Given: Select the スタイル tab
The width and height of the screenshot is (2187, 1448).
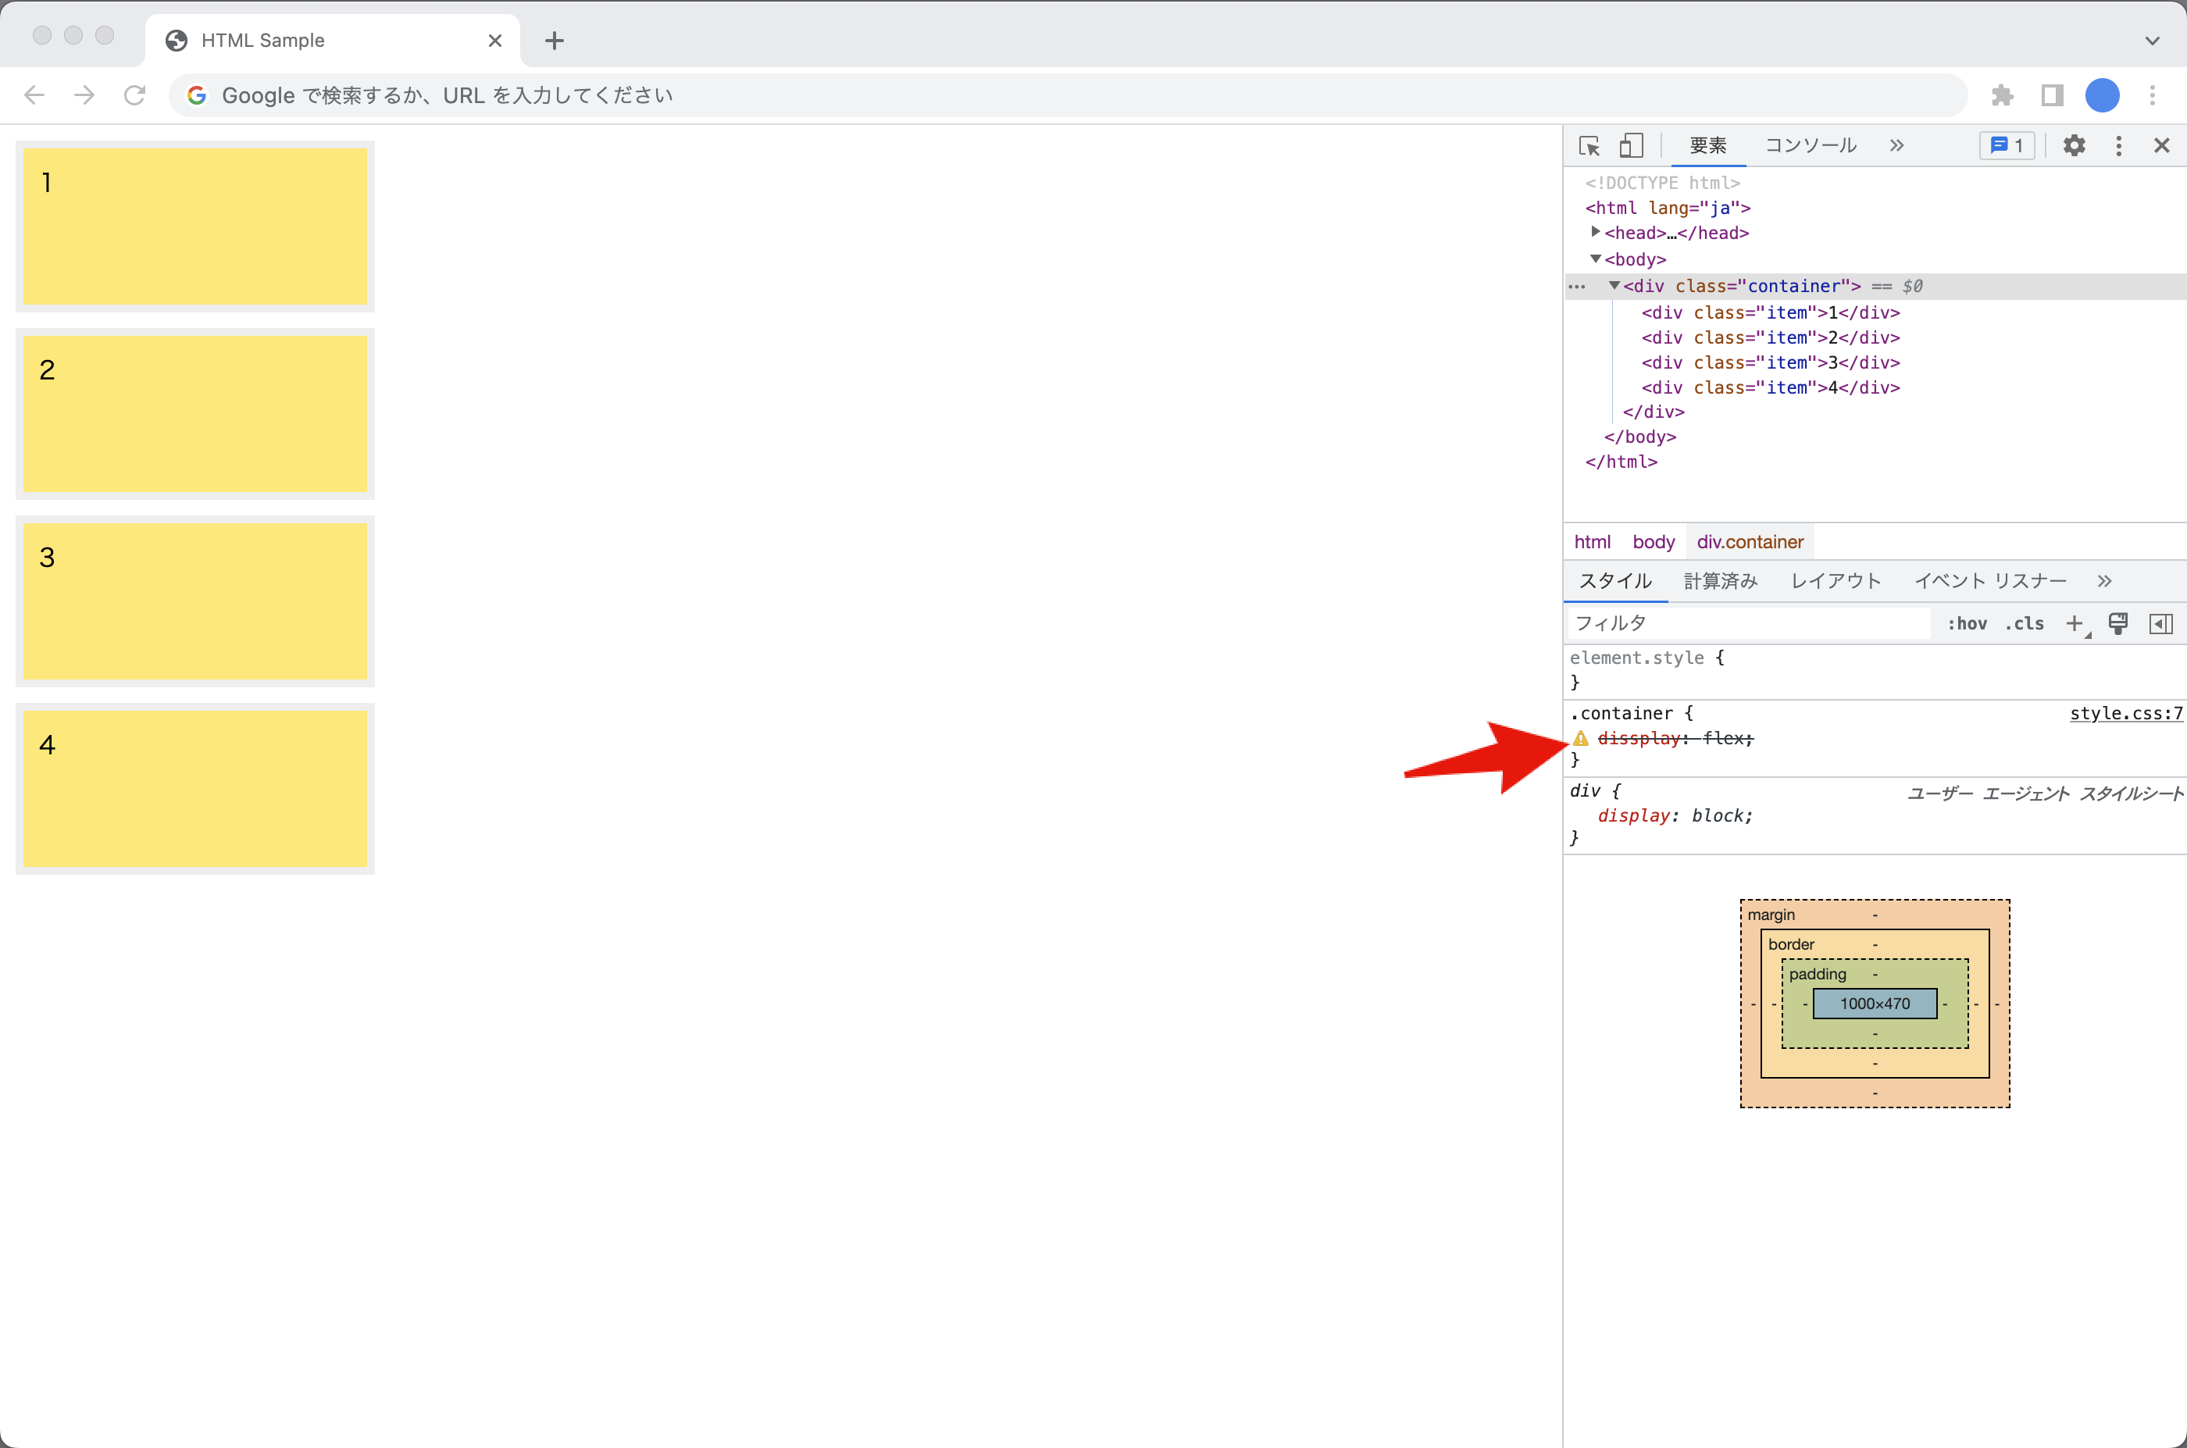Looking at the screenshot, I should [1615, 581].
